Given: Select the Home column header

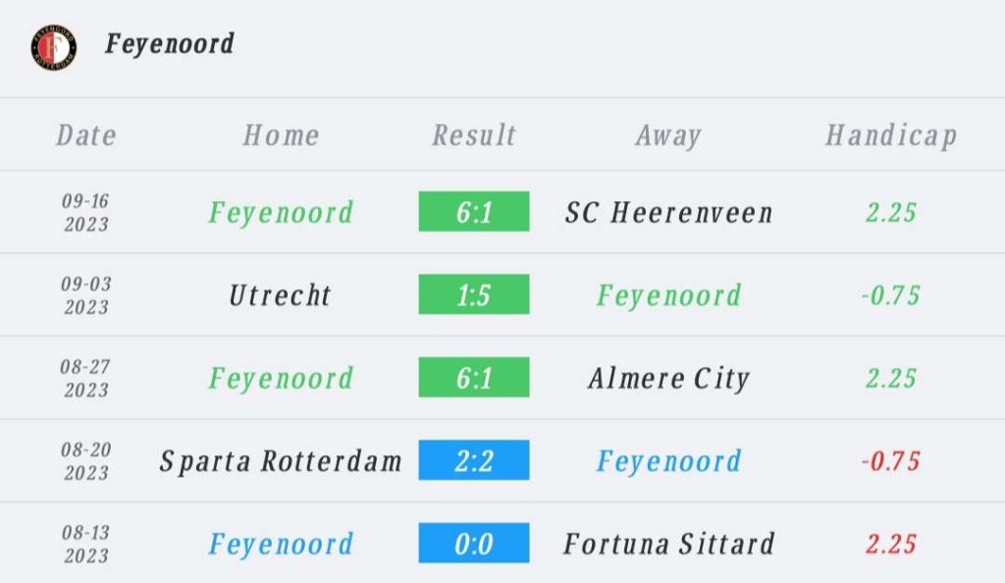Looking at the screenshot, I should pyautogui.click(x=281, y=135).
